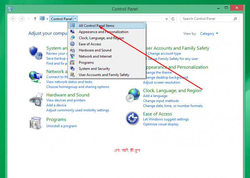Click Adjust commonly used mobility settings

coord(77,110)
